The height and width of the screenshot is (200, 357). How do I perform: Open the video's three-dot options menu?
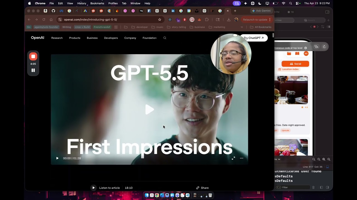click(242, 158)
